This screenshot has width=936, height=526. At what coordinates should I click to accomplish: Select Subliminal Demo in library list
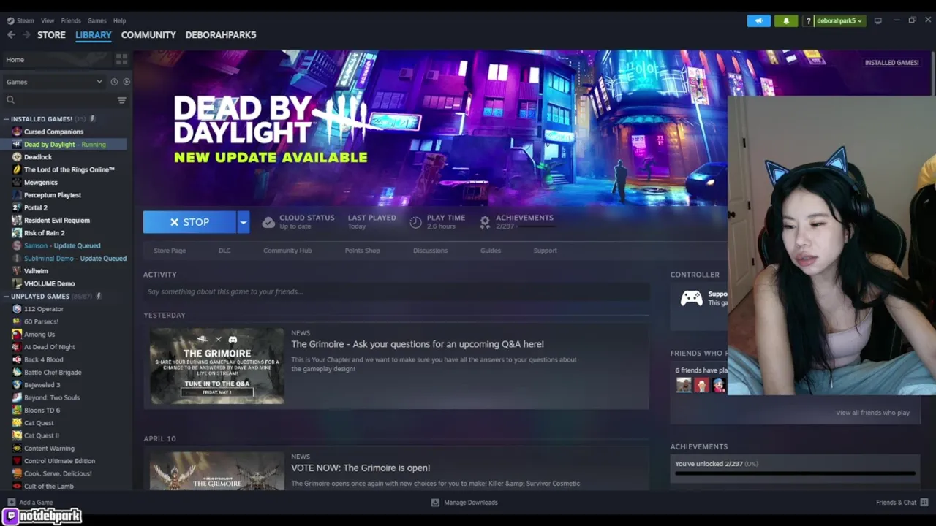tap(75, 259)
